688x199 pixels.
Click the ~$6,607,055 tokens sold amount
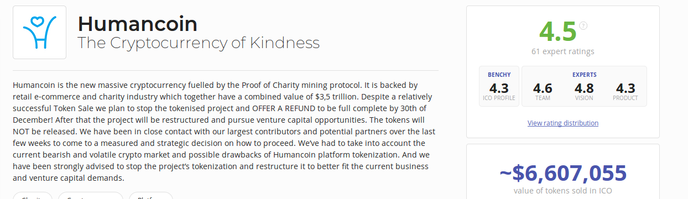(562, 173)
